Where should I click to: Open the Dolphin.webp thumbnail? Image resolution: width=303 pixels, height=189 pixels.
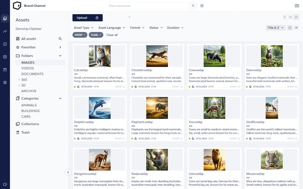(x=100, y=108)
